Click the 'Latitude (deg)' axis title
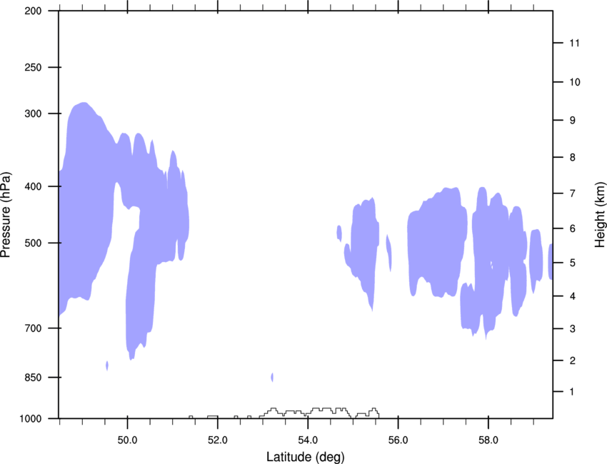 [x=305, y=457]
